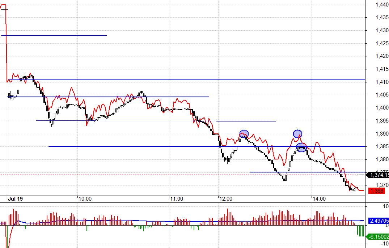Click the 14:00 time axis label

pyautogui.click(x=319, y=199)
